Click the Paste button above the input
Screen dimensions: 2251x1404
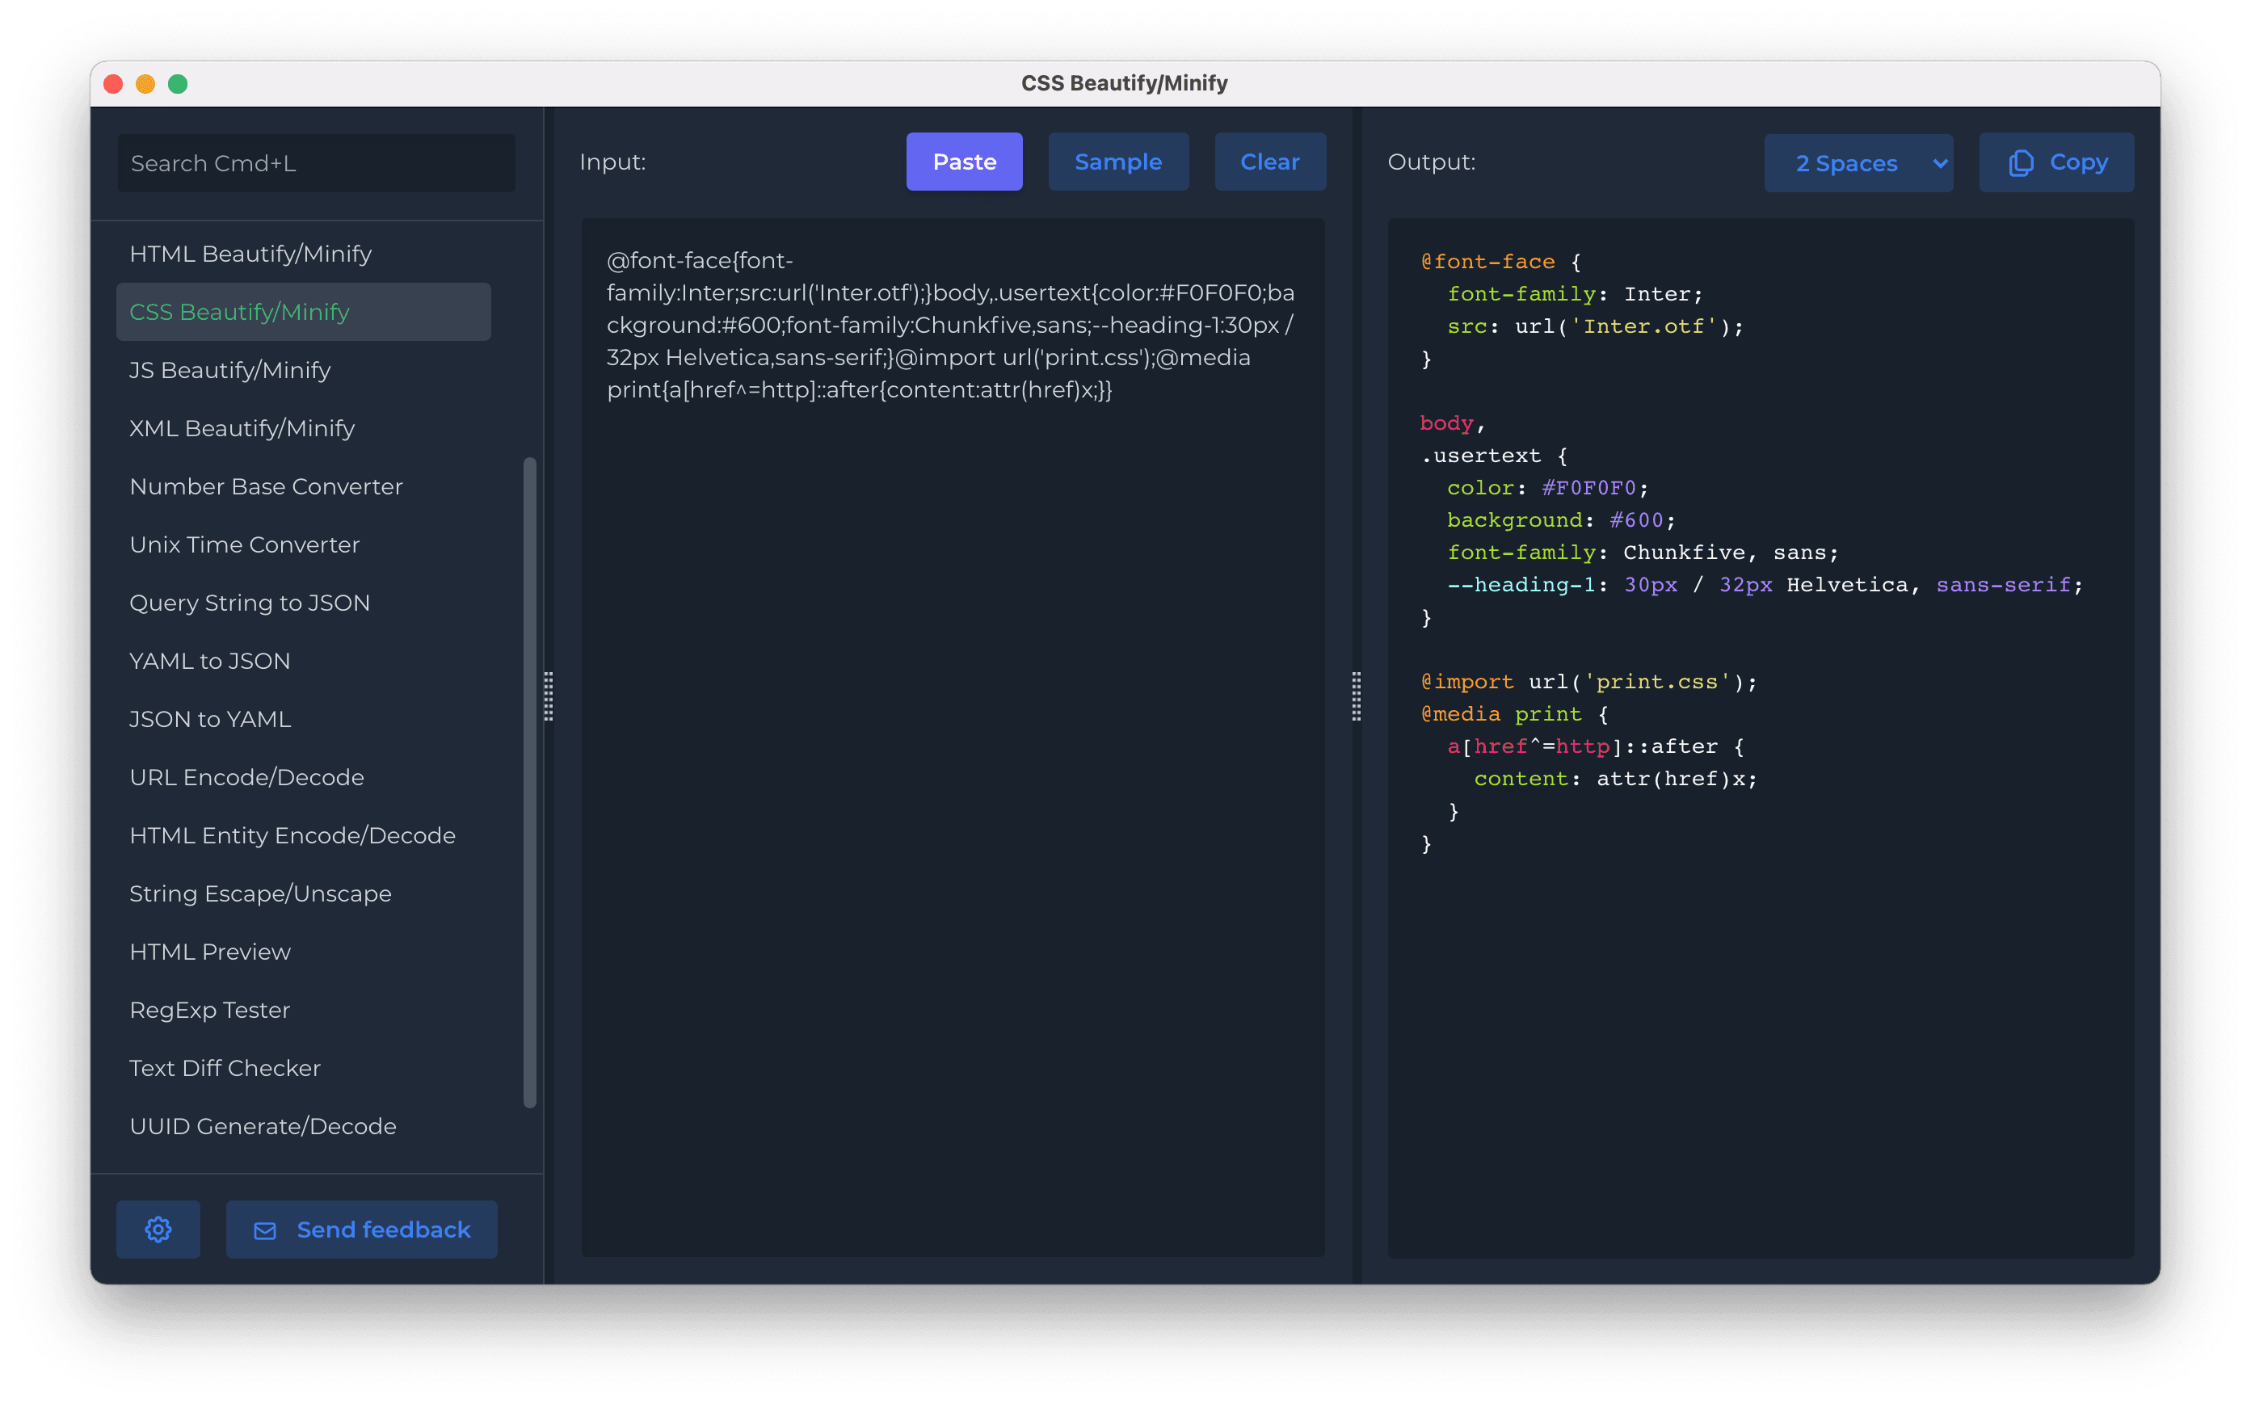963,161
